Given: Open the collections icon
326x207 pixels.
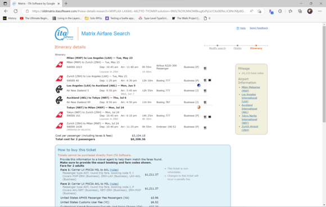Looking at the screenshot, I should [300, 11].
